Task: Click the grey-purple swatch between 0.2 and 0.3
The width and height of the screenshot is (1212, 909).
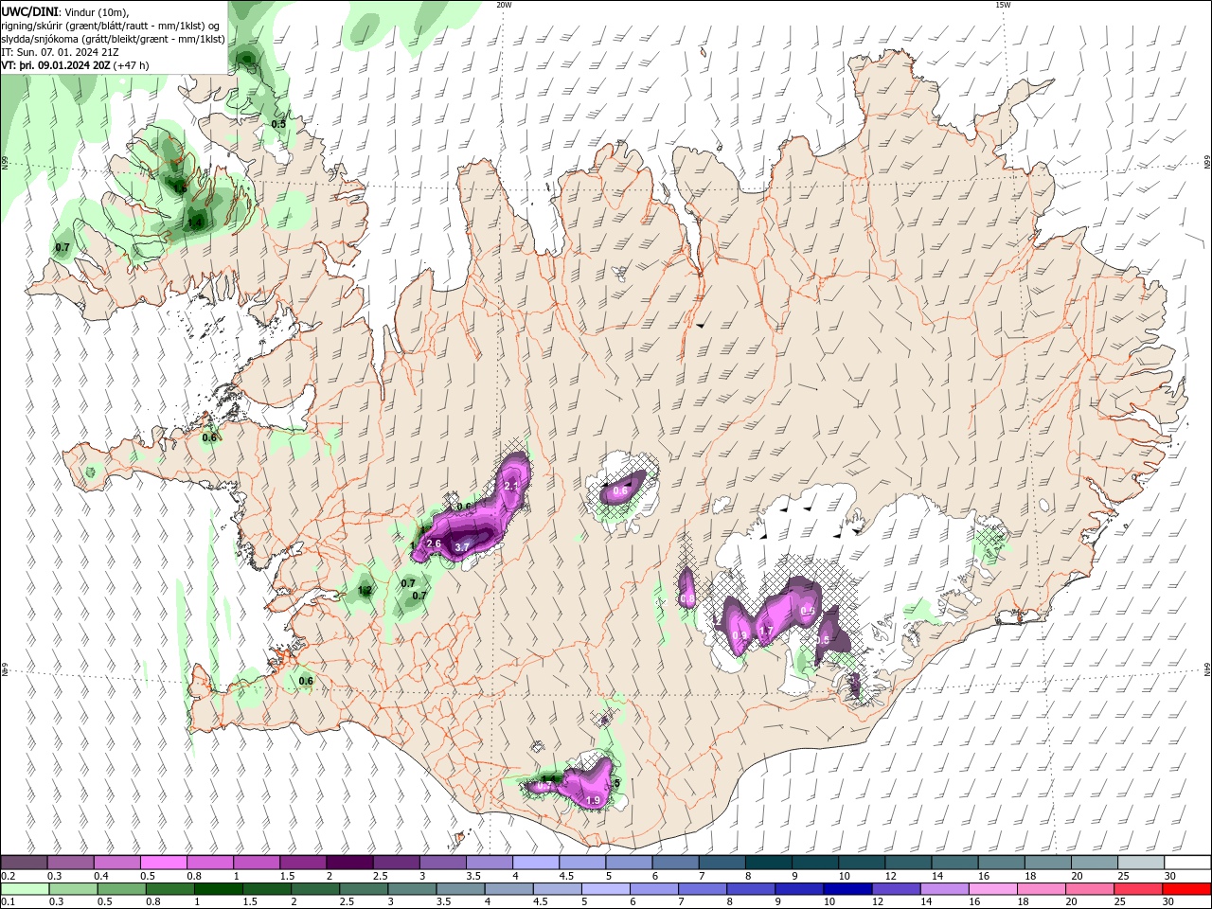Action: point(24,863)
